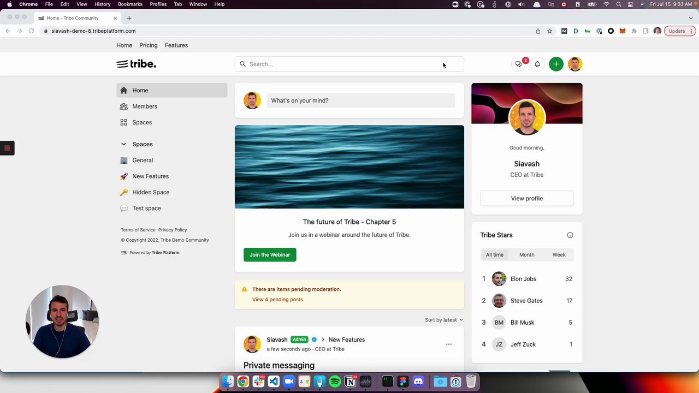Go to Features in top navigation
The width and height of the screenshot is (699, 393).
[x=176, y=45]
